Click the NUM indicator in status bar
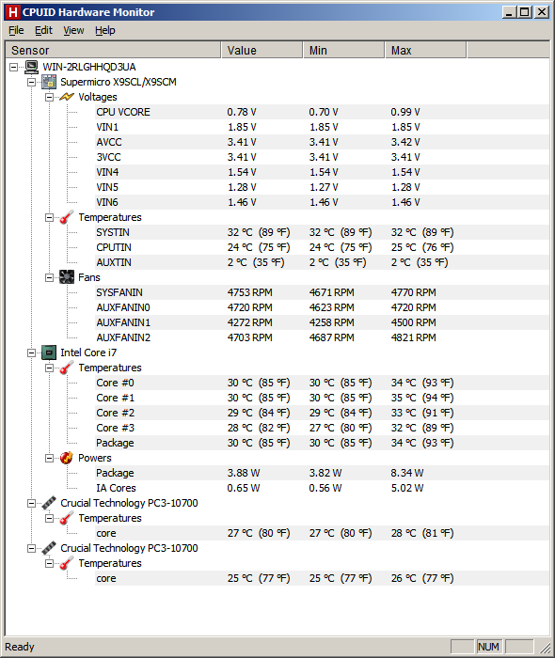Image resolution: width=555 pixels, height=658 pixels. [x=488, y=647]
